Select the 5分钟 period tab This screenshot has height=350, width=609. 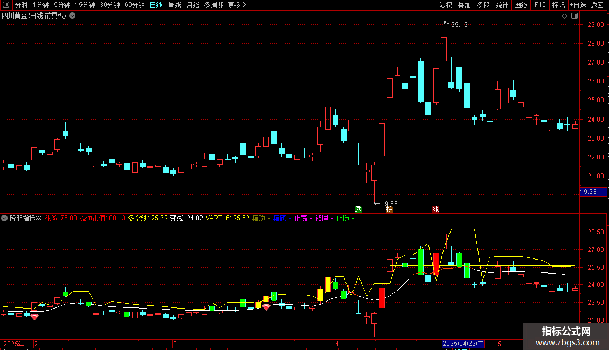pyautogui.click(x=62, y=5)
